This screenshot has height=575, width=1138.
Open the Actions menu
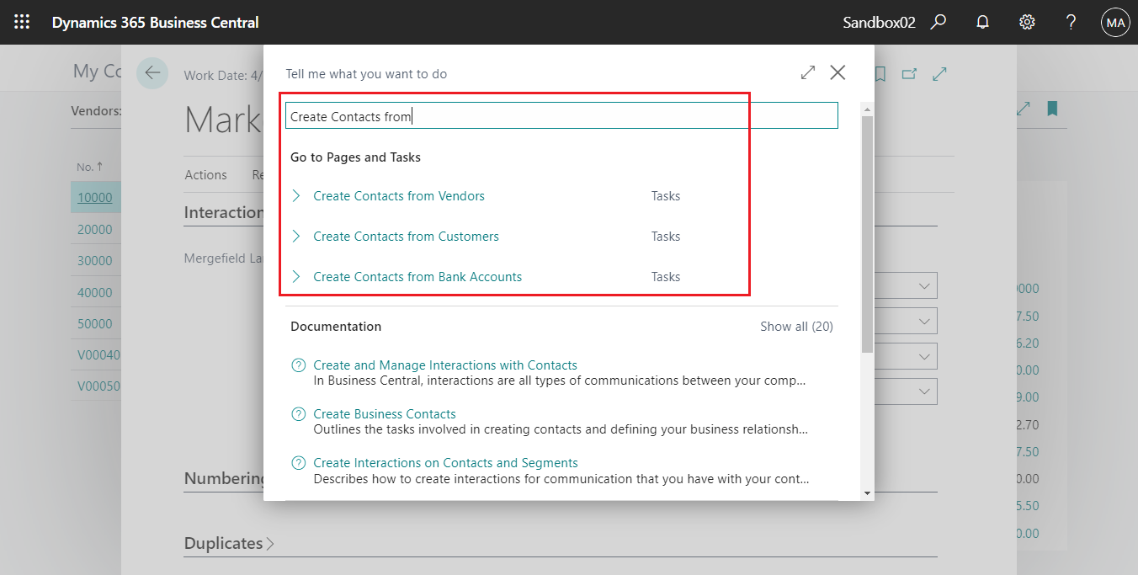205,174
